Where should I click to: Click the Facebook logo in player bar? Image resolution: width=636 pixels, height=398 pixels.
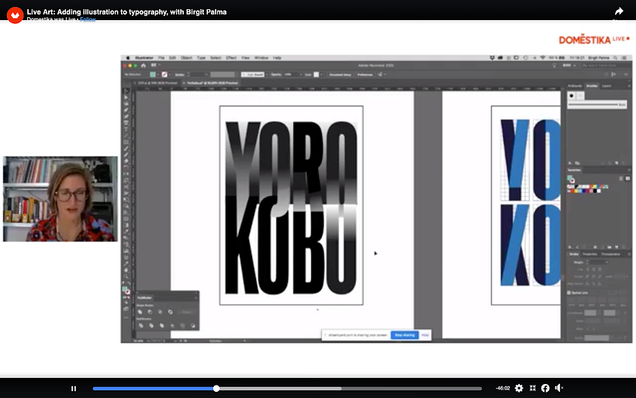pos(545,388)
